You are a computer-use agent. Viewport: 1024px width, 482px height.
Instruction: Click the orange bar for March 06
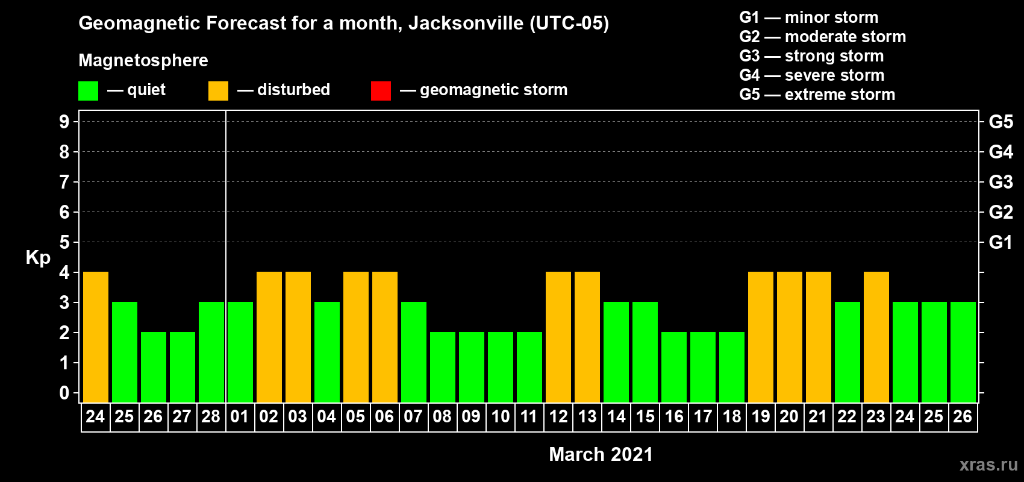tap(385, 337)
